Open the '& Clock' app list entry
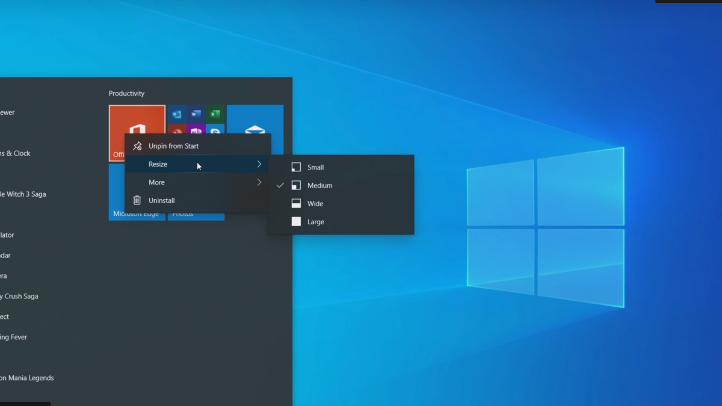This screenshot has height=406, width=722. pyautogui.click(x=16, y=153)
